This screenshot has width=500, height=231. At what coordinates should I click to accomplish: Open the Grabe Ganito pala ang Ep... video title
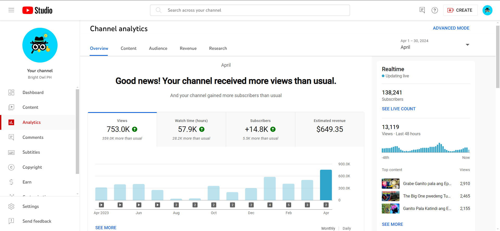(x=427, y=184)
